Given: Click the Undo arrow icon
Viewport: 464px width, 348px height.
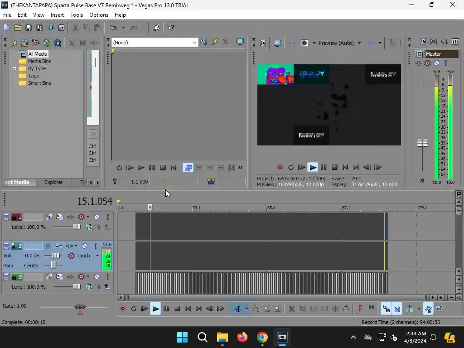Looking at the screenshot, I should [114, 28].
